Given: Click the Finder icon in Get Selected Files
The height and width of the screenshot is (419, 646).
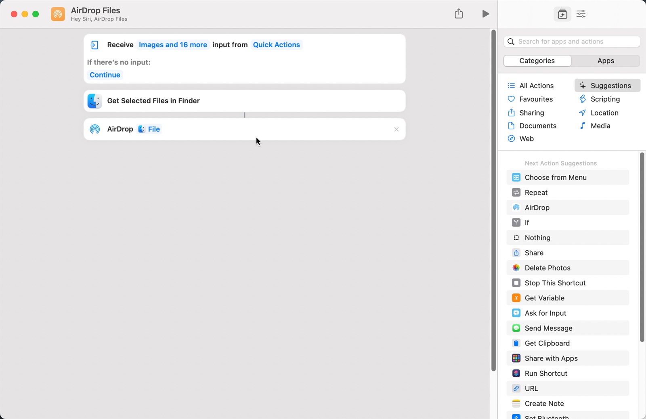Looking at the screenshot, I should [x=94, y=101].
